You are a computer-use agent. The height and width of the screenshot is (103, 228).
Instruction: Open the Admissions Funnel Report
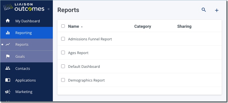pos(90,39)
